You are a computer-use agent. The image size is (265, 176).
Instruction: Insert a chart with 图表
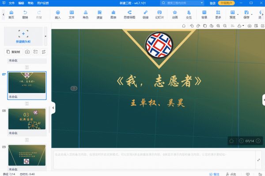point(114,15)
